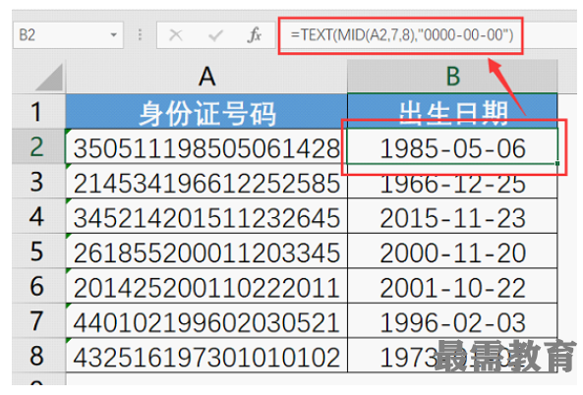Viewport: 583px width, 395px height.
Task: Click the fill handle of cell B2
Action: coord(557,163)
